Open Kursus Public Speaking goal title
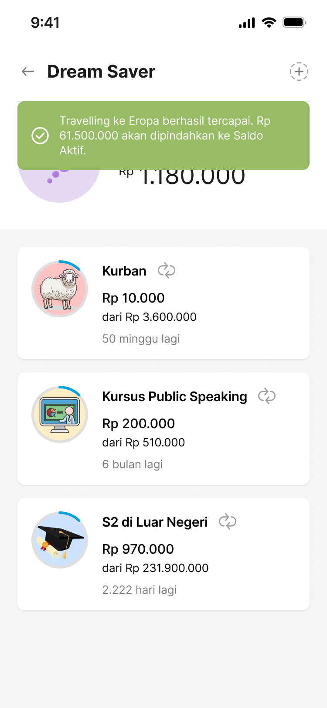327x708 pixels. 174,397
